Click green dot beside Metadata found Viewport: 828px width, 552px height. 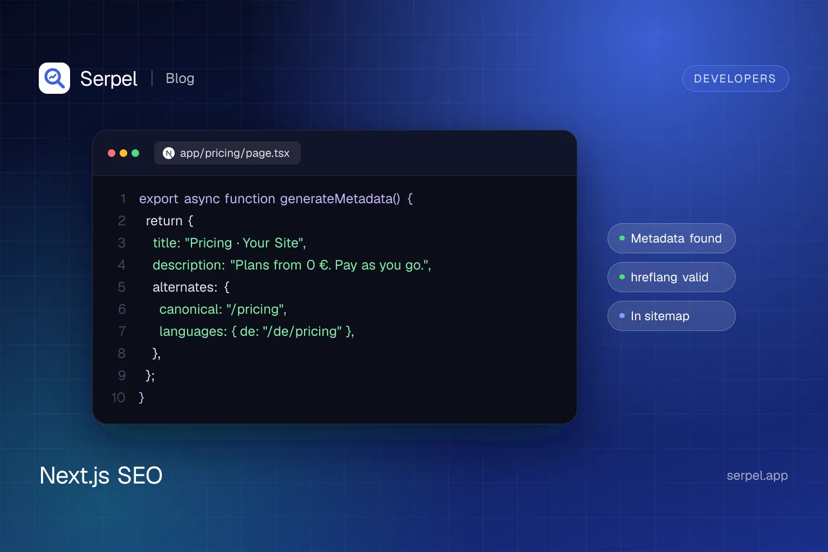(x=622, y=238)
